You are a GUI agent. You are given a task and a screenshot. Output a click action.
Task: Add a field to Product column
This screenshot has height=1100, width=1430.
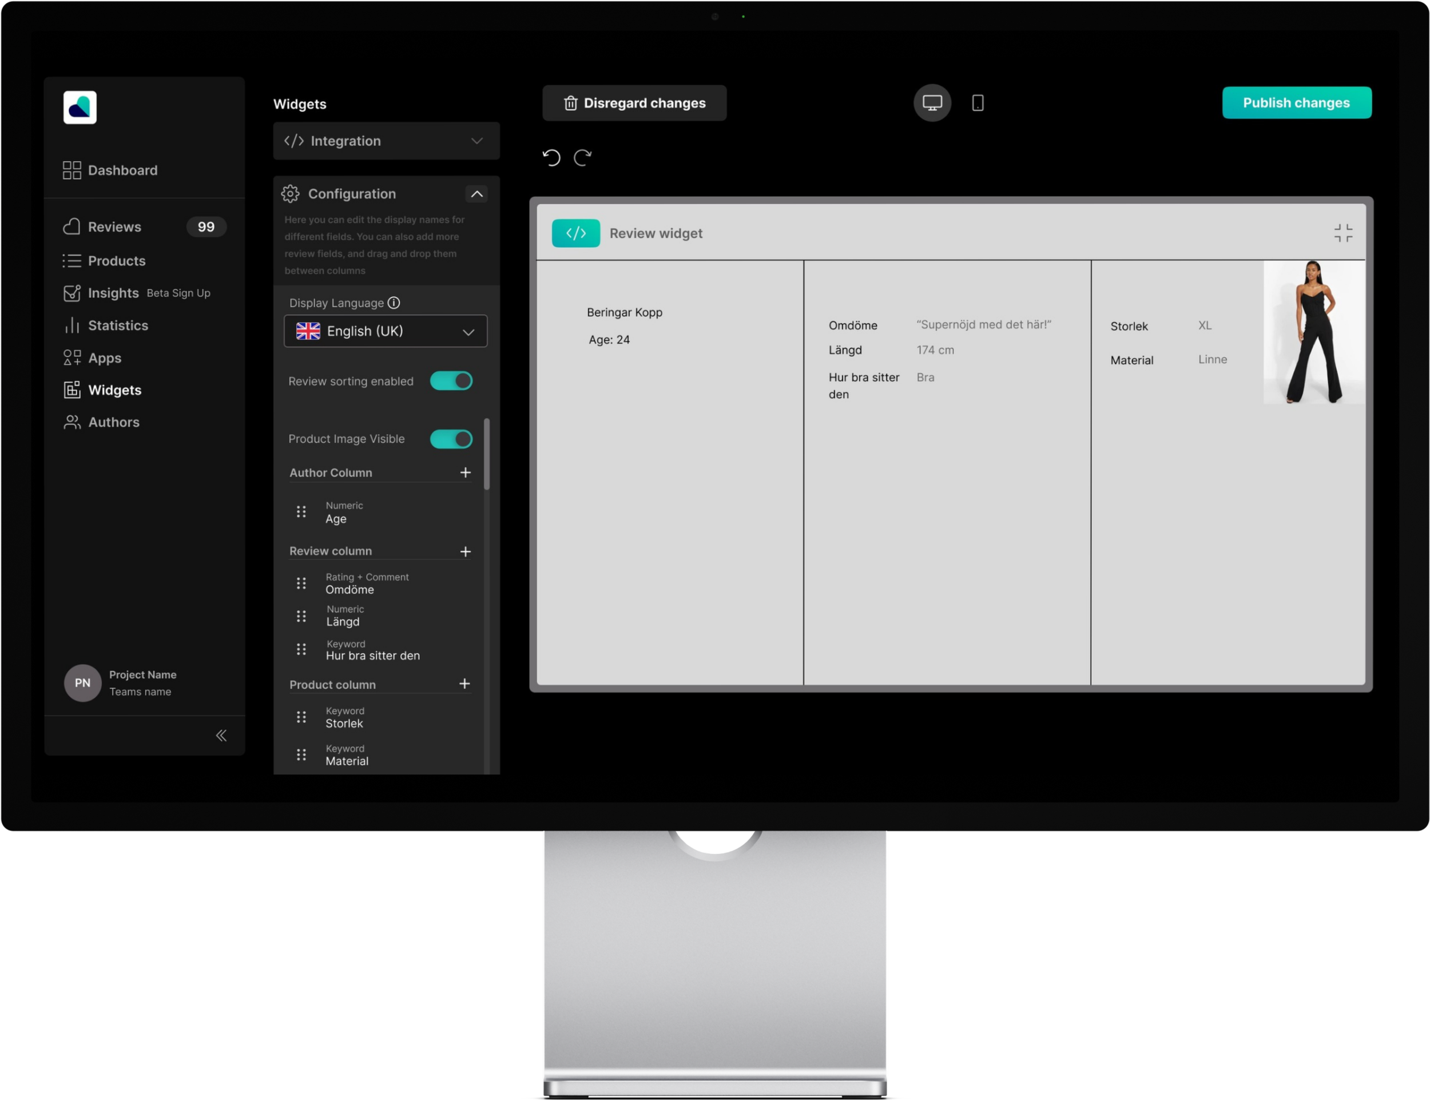tap(464, 684)
